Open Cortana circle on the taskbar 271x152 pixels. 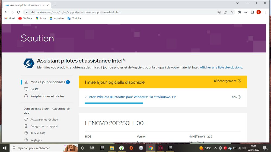pyautogui.click(x=82, y=148)
